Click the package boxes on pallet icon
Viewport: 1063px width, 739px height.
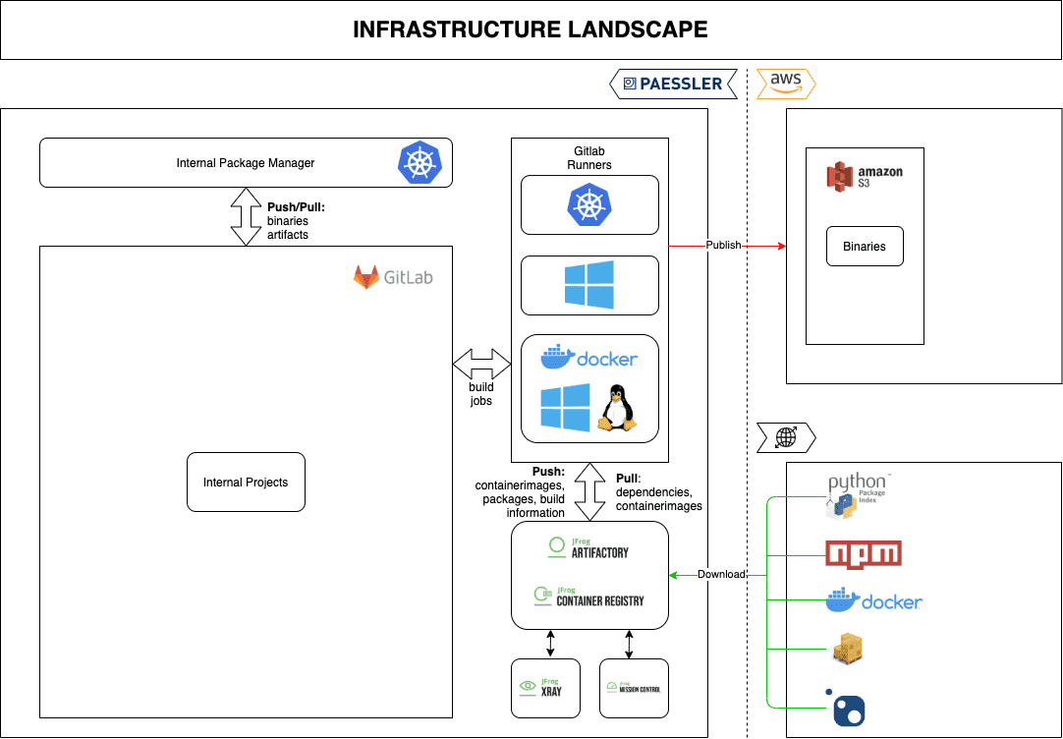(849, 649)
